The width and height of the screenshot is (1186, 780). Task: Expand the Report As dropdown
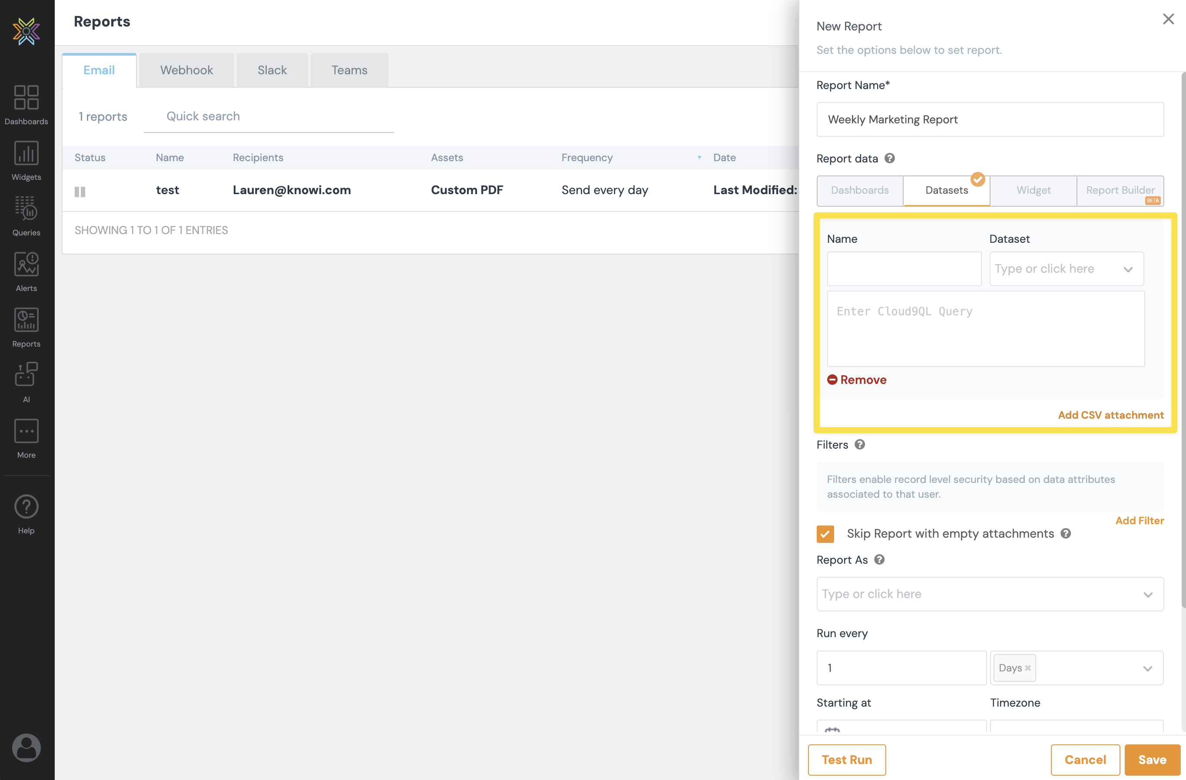pos(990,594)
